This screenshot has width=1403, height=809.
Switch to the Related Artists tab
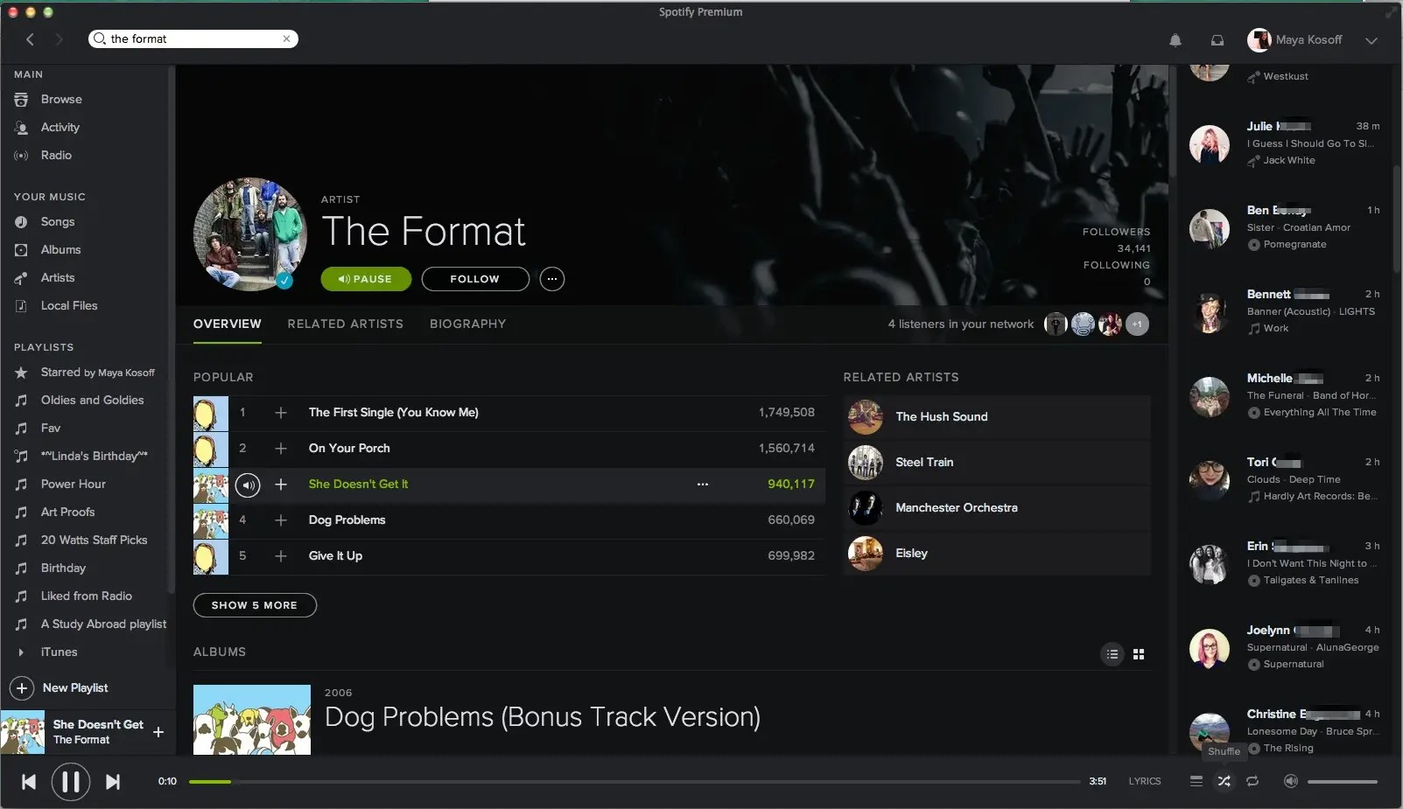point(346,324)
